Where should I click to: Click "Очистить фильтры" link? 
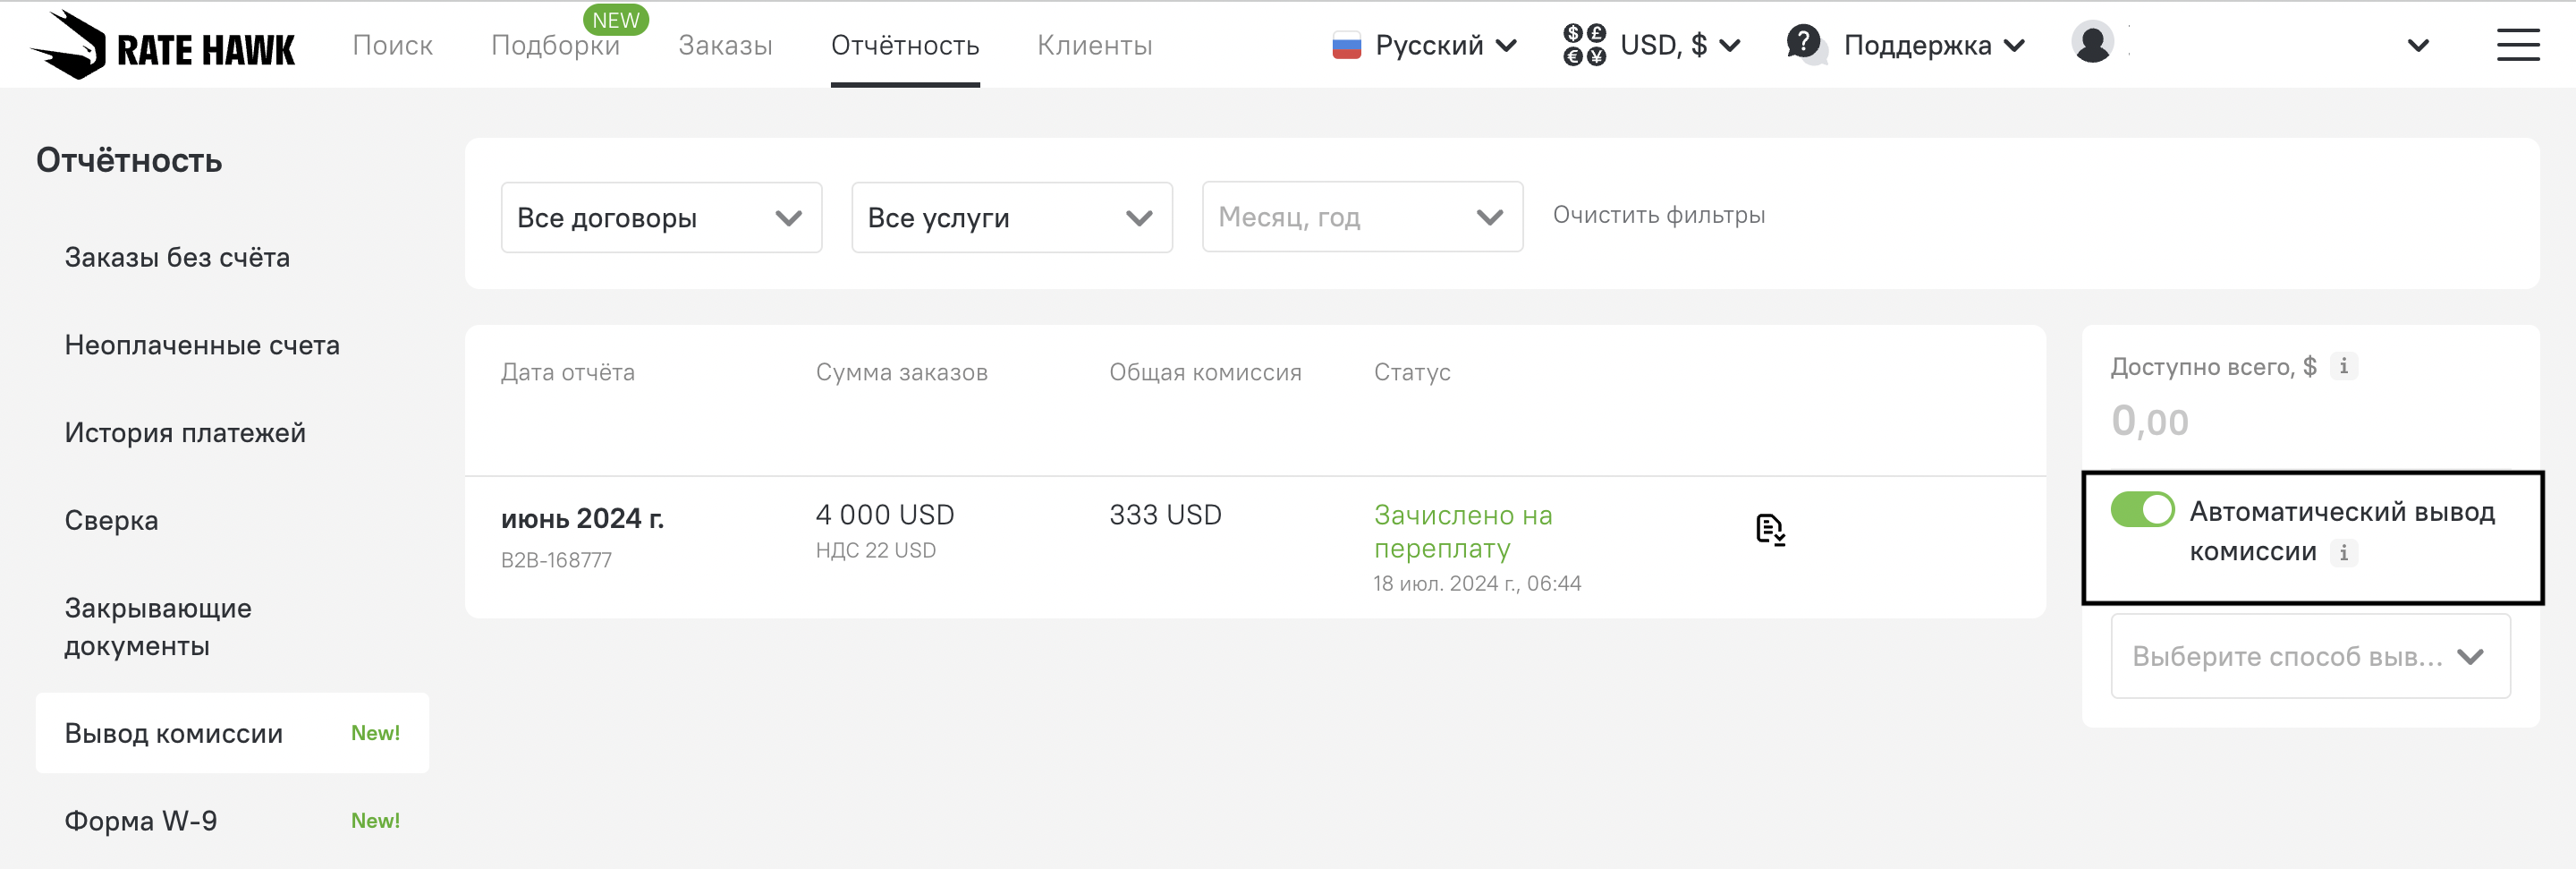(x=1658, y=215)
